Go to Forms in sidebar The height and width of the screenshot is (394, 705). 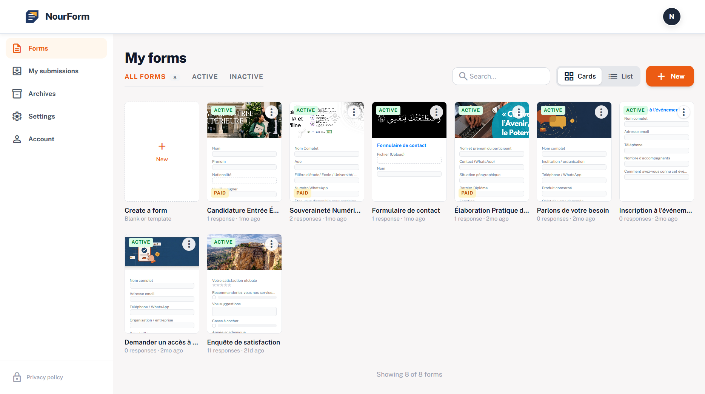point(57,48)
